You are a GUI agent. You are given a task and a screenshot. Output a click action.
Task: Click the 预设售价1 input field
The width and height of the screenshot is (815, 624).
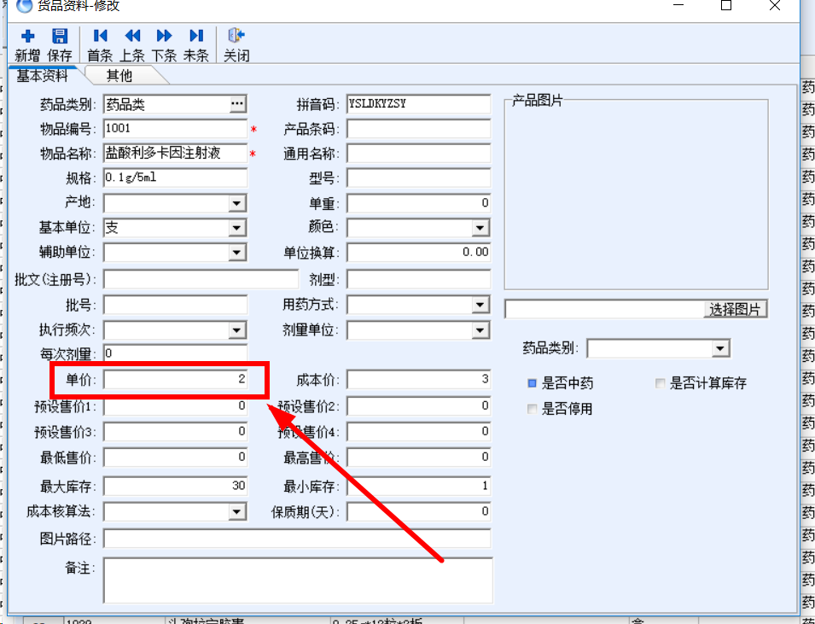pos(175,406)
